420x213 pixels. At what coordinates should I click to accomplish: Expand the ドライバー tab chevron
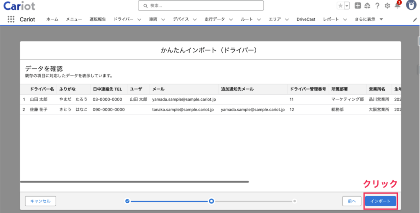pos(139,19)
